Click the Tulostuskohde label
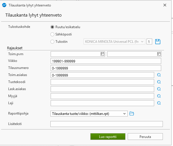The image size is (173, 146). pos(19,27)
